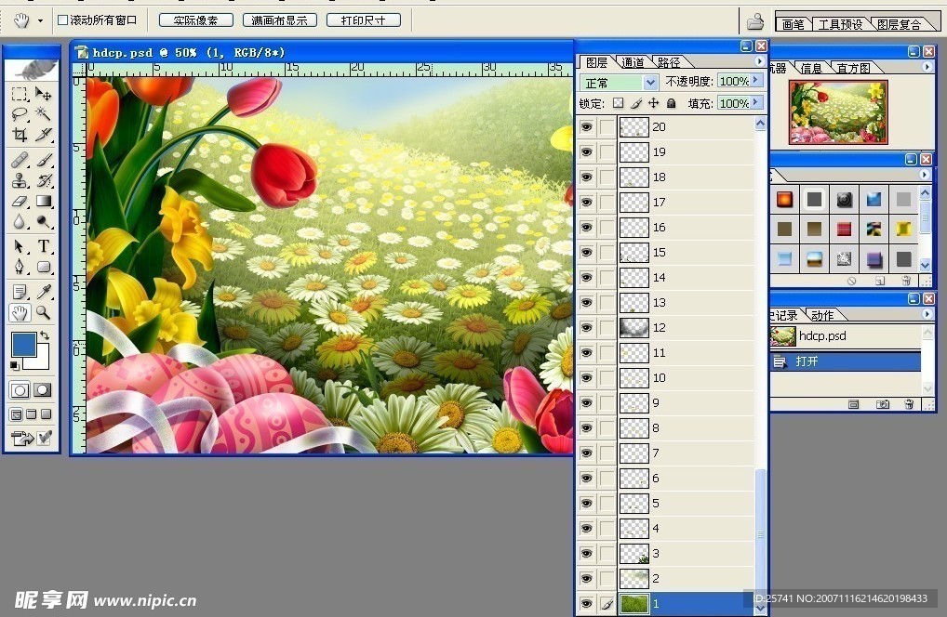
Task: Delete history state with trash icon
Action: tap(909, 405)
